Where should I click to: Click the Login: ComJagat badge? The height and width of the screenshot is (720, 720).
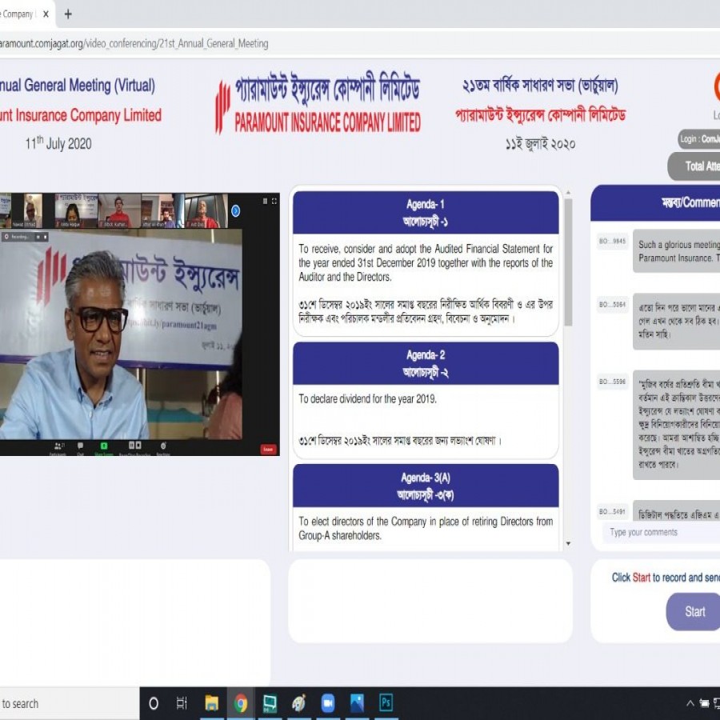(x=699, y=139)
